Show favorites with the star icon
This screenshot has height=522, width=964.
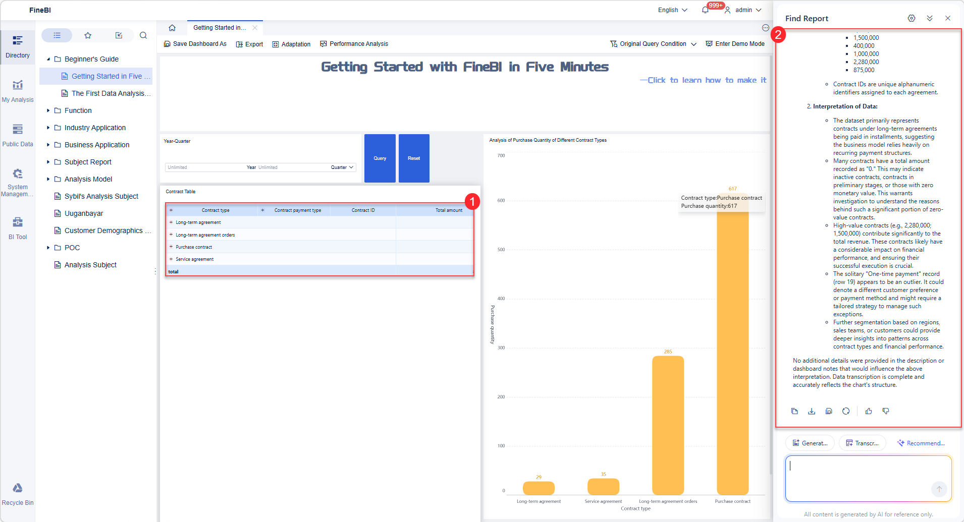(x=88, y=35)
